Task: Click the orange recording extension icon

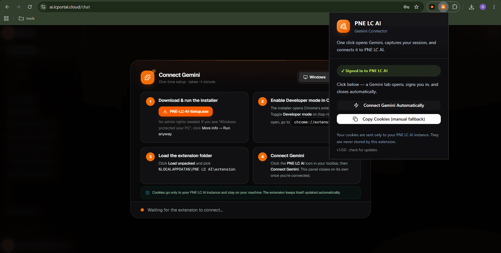Action: click(x=432, y=7)
